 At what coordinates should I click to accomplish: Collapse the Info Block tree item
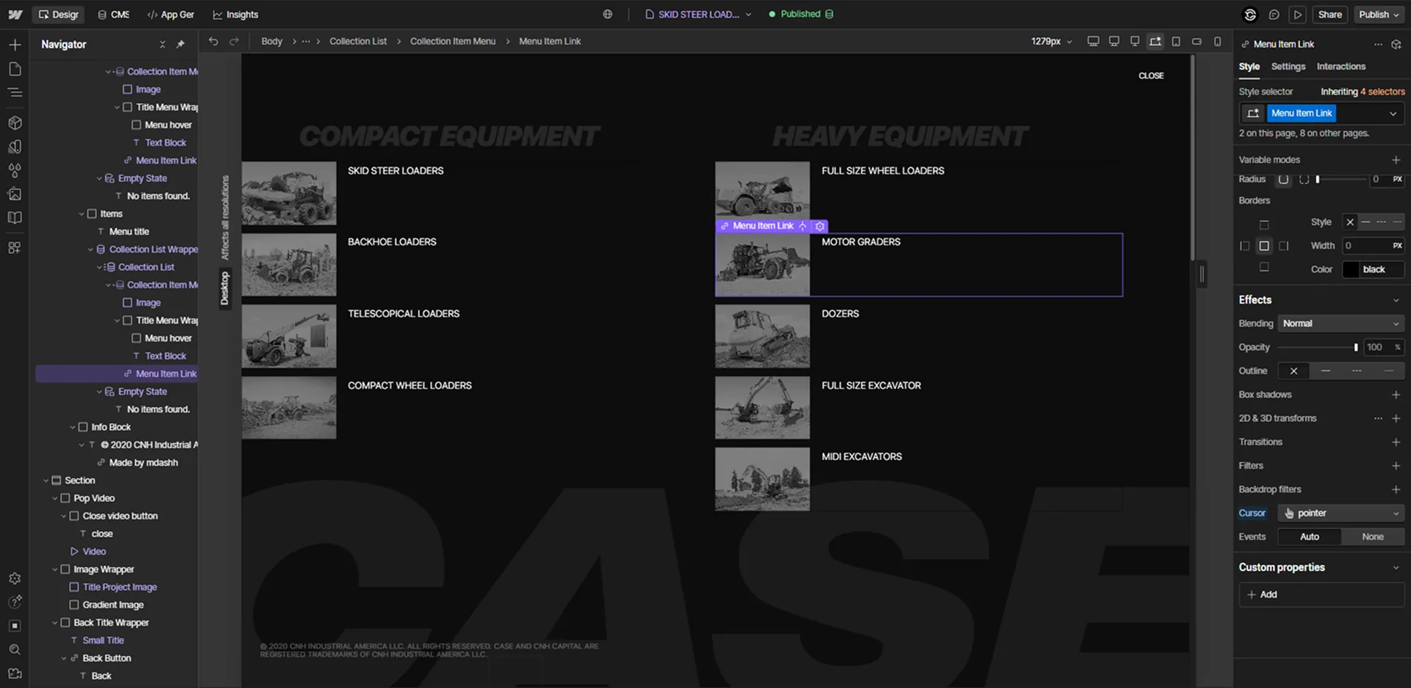(73, 427)
